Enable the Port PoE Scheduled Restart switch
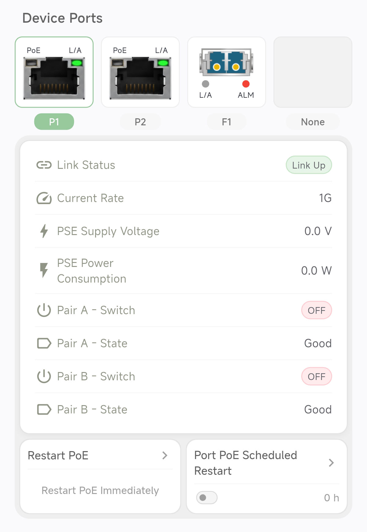Image resolution: width=367 pixels, height=532 pixels. pyautogui.click(x=207, y=498)
